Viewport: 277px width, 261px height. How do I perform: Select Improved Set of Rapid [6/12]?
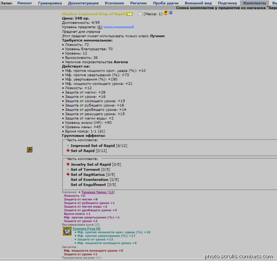click(x=99, y=145)
